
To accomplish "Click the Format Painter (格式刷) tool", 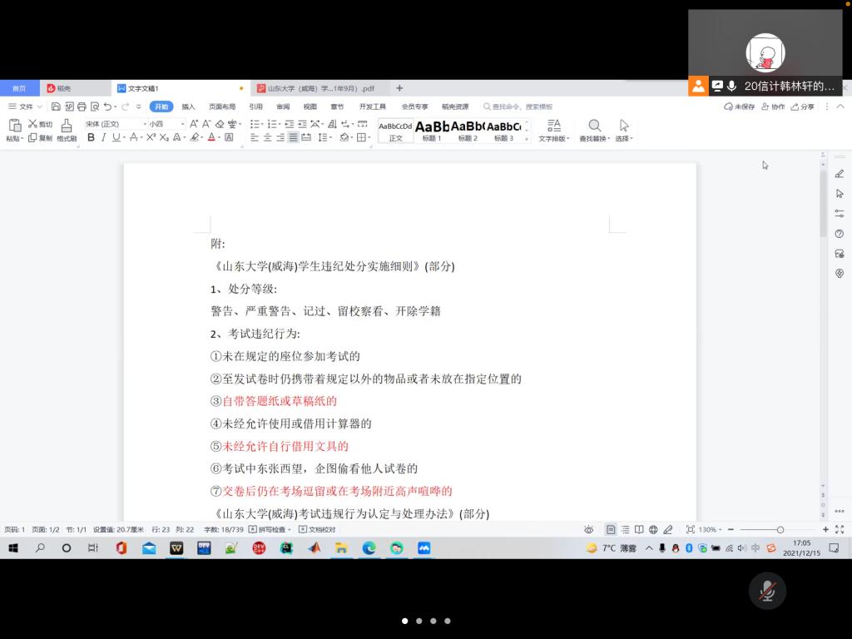I will (67, 129).
